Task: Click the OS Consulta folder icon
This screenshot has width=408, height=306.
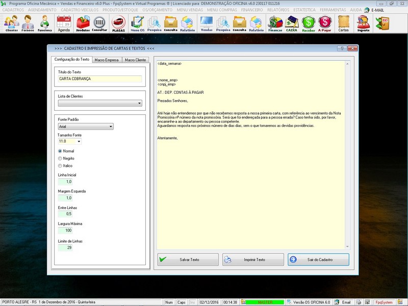Action: click(171, 23)
